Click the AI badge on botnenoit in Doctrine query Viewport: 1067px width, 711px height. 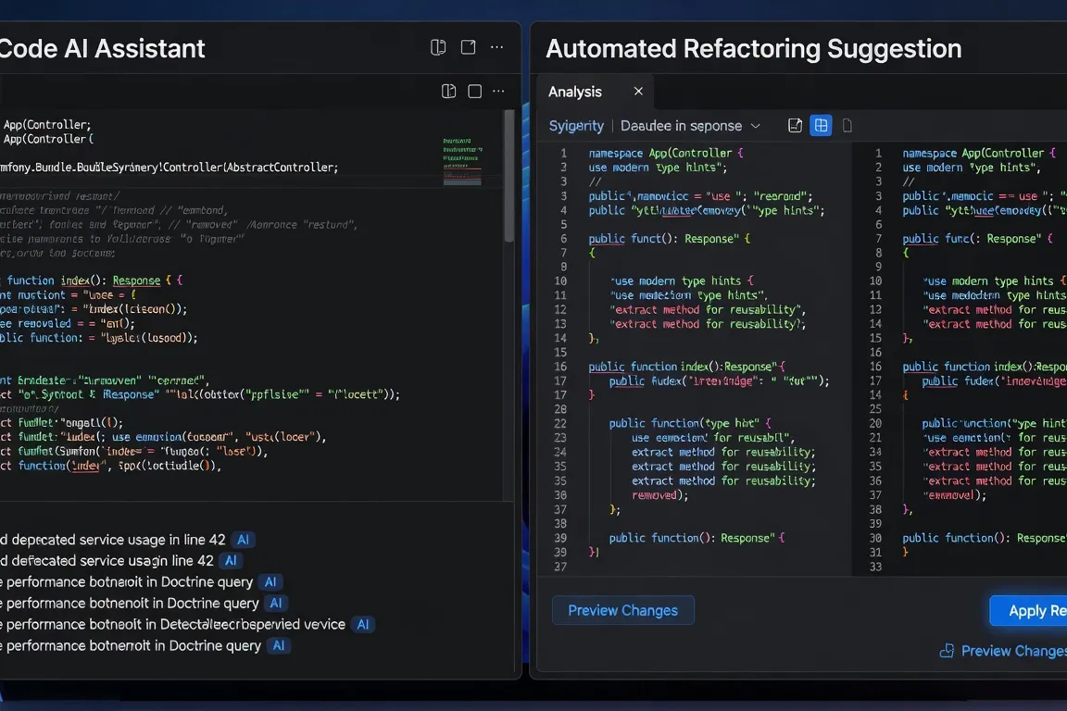(x=276, y=603)
